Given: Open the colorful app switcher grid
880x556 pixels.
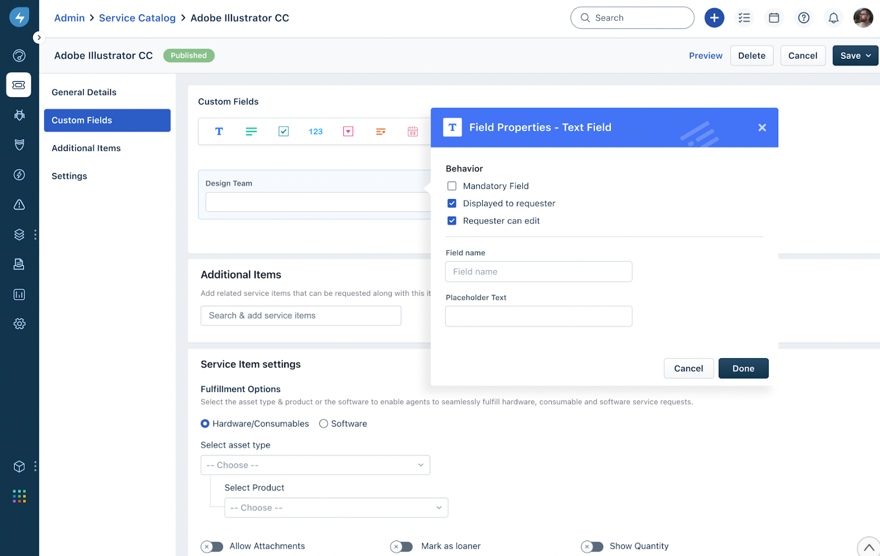Looking at the screenshot, I should [19, 497].
